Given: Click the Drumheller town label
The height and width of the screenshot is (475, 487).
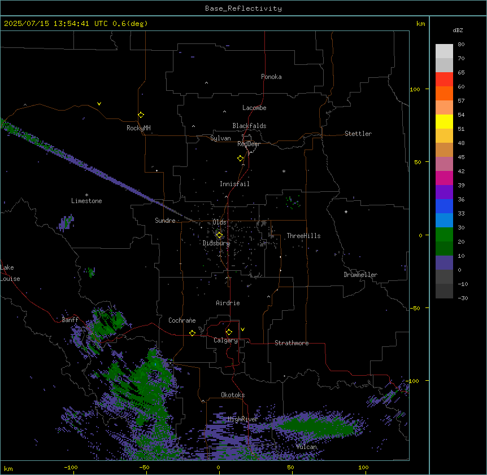Looking at the screenshot, I should click(360, 275).
